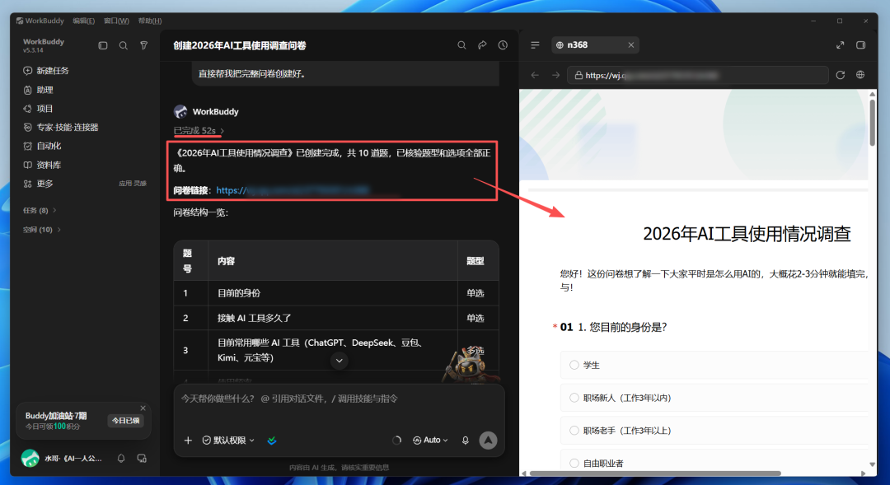Viewport: 890px width, 485px height.
Task: Jump to latest message with down chevron
Action: click(x=339, y=361)
